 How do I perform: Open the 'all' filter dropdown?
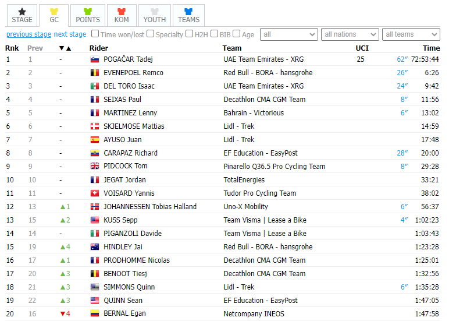pyautogui.click(x=289, y=34)
